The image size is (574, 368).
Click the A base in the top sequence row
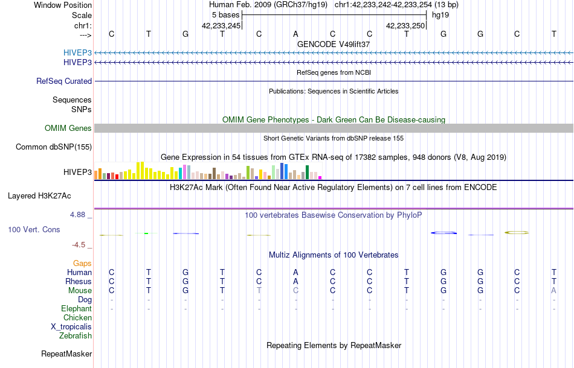(295, 34)
